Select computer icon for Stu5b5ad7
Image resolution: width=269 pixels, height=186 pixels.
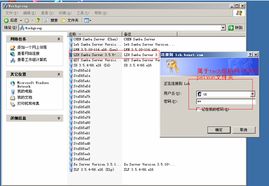pos(71,138)
